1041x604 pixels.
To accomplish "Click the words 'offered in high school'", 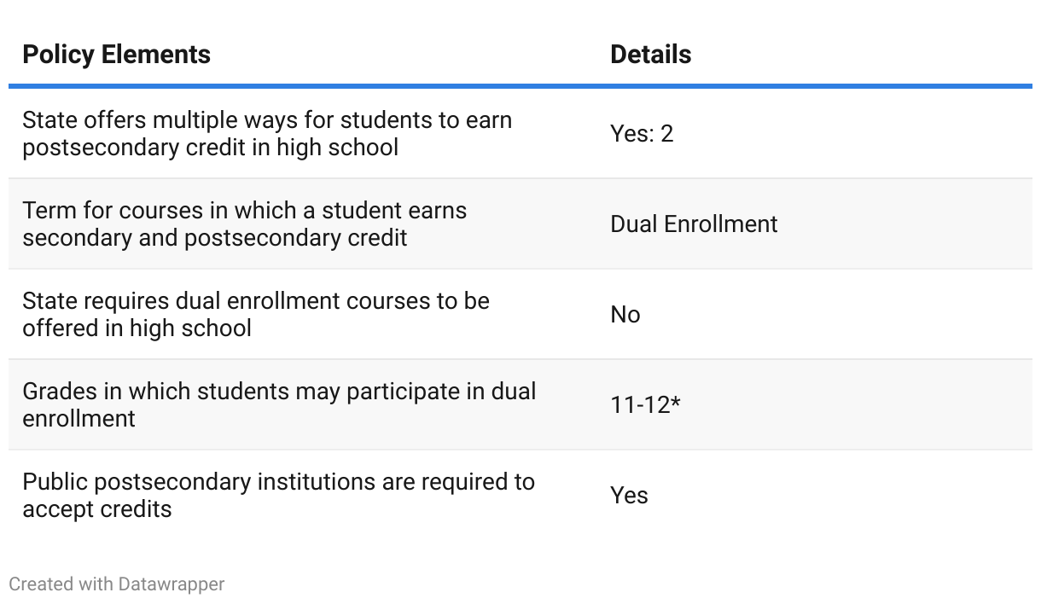I will pos(137,328).
